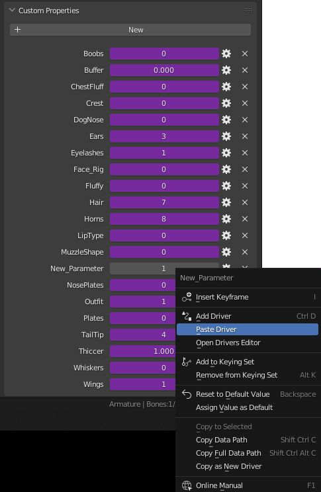Remove the Horns custom property

[x=245, y=219]
